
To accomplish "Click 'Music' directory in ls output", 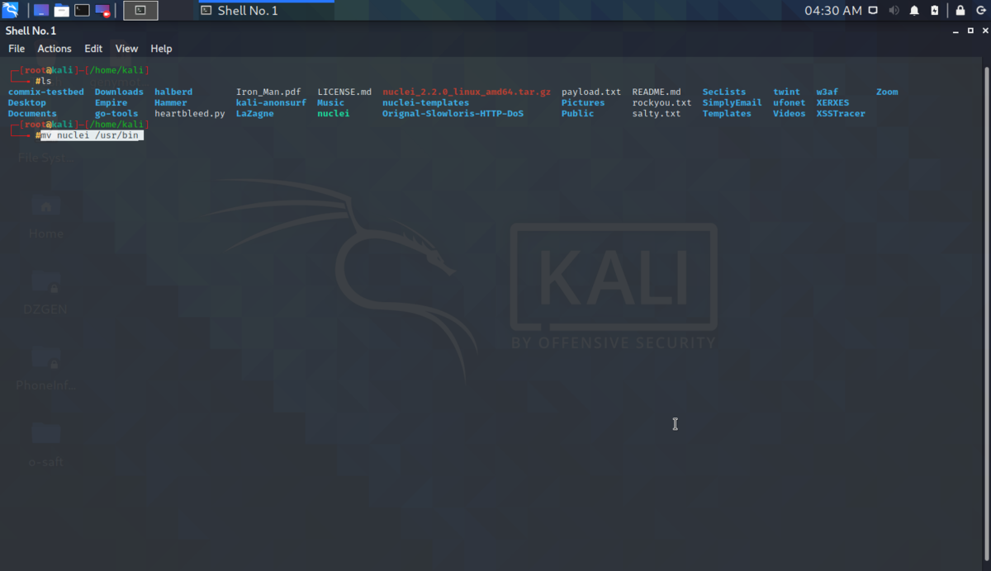I will pyautogui.click(x=331, y=102).
